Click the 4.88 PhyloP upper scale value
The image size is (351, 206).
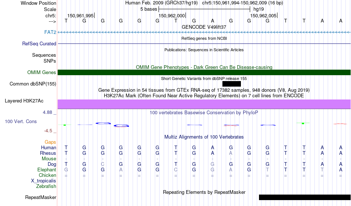coord(47,112)
